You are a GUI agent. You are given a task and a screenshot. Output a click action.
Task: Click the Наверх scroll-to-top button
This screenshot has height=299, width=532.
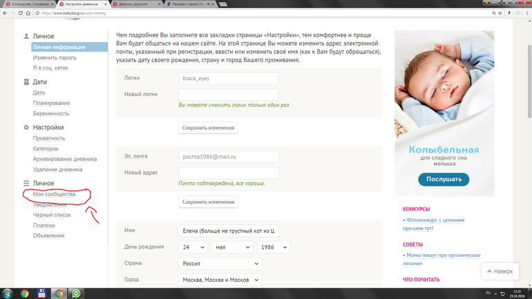pos(500,271)
